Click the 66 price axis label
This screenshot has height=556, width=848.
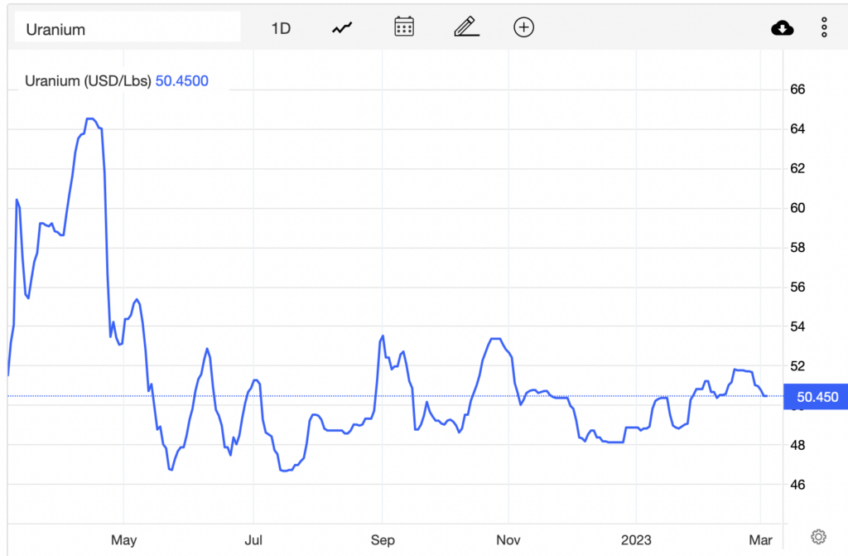797,89
